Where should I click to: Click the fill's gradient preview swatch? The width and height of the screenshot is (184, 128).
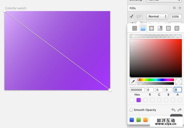pyautogui.click(x=138, y=16)
